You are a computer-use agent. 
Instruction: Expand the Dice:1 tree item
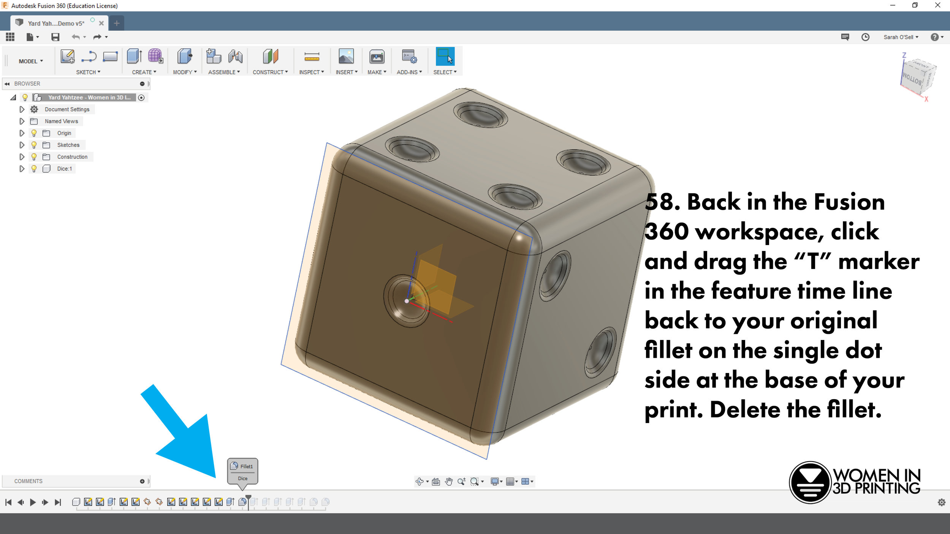coord(22,168)
